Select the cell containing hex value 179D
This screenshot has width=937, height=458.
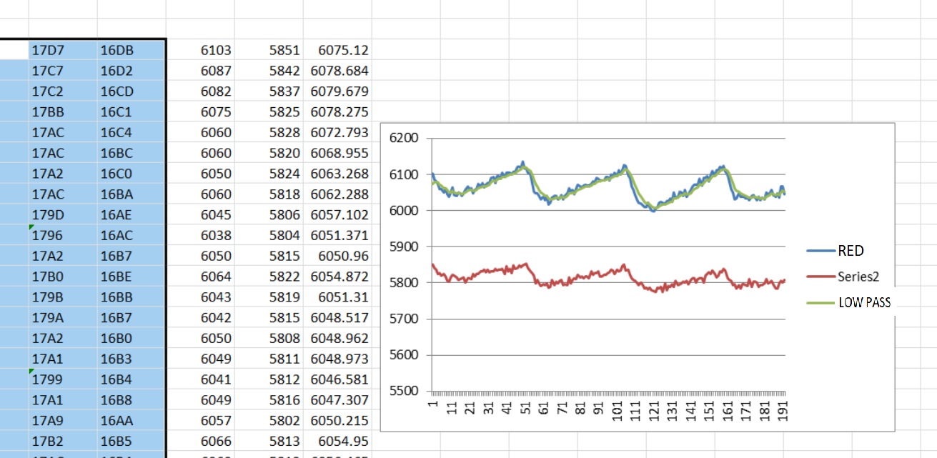pyautogui.click(x=63, y=214)
